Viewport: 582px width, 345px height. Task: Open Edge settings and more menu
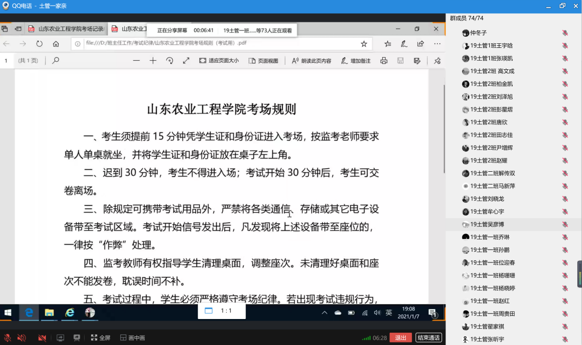click(x=437, y=44)
